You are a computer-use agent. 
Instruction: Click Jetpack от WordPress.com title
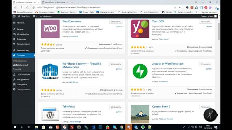coord(167,64)
